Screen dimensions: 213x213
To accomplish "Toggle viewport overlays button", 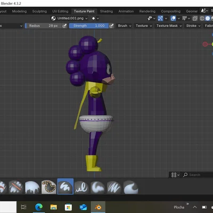I will click(x=173, y=18).
